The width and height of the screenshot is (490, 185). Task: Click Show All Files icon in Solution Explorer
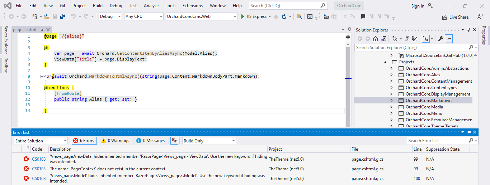pyautogui.click(x=415, y=39)
